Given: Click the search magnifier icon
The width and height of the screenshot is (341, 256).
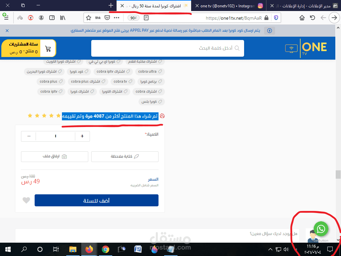Looking at the screenshot, I should [x=237, y=48].
